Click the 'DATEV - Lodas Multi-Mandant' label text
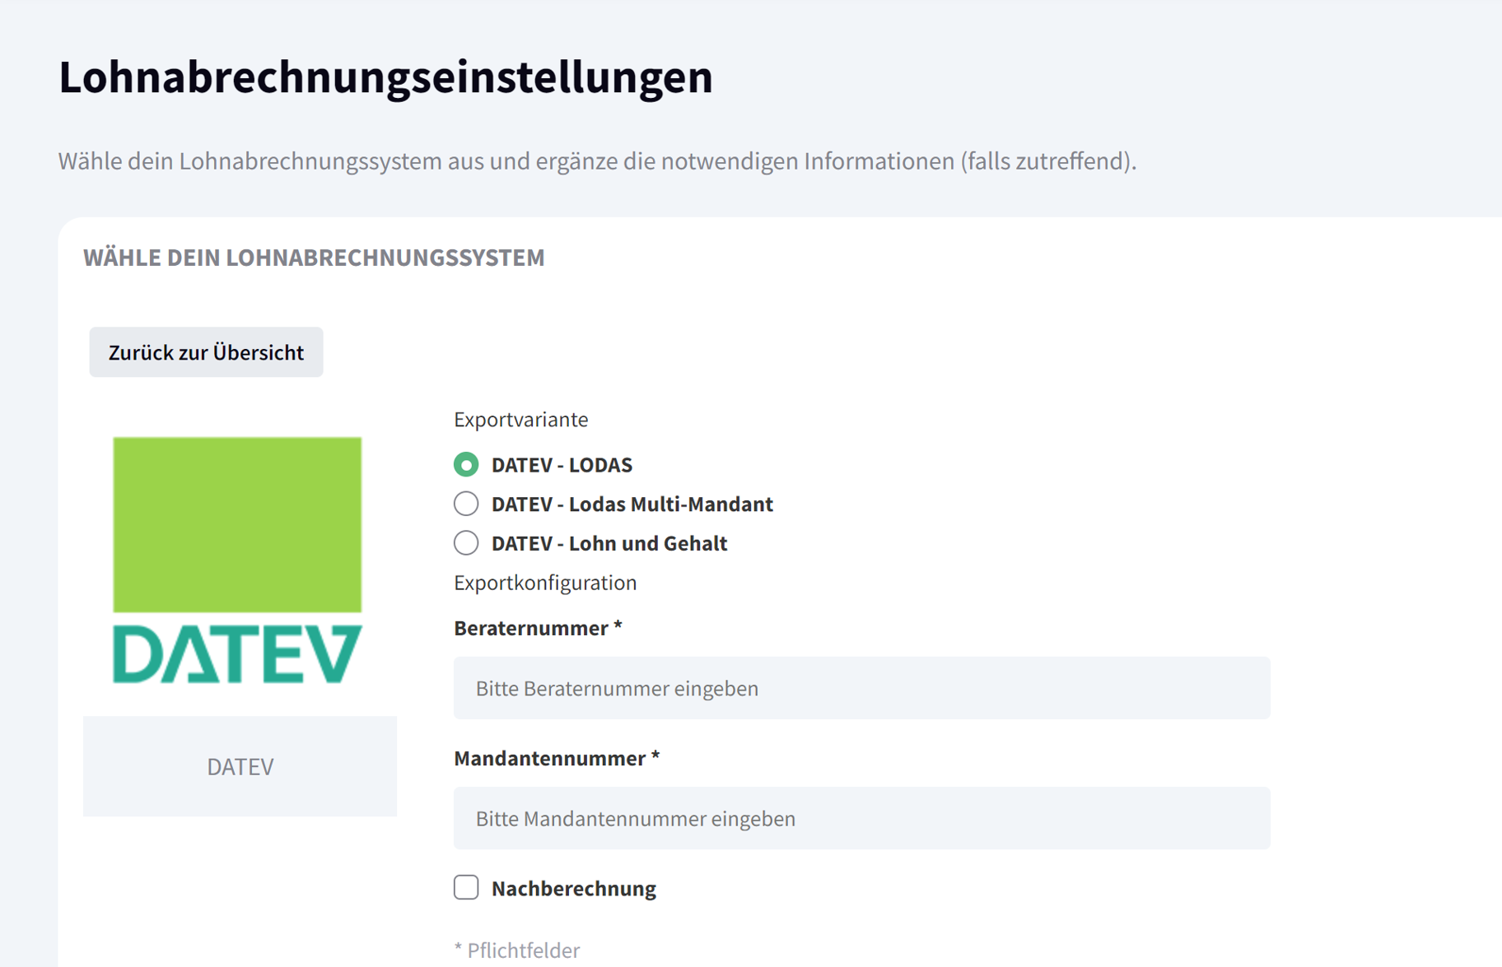Screen dimensions: 1502x967 point(632,504)
